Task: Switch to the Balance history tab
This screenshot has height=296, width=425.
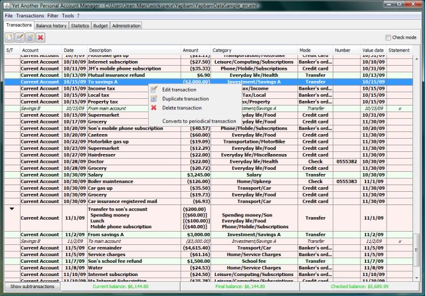Action: coord(50,25)
